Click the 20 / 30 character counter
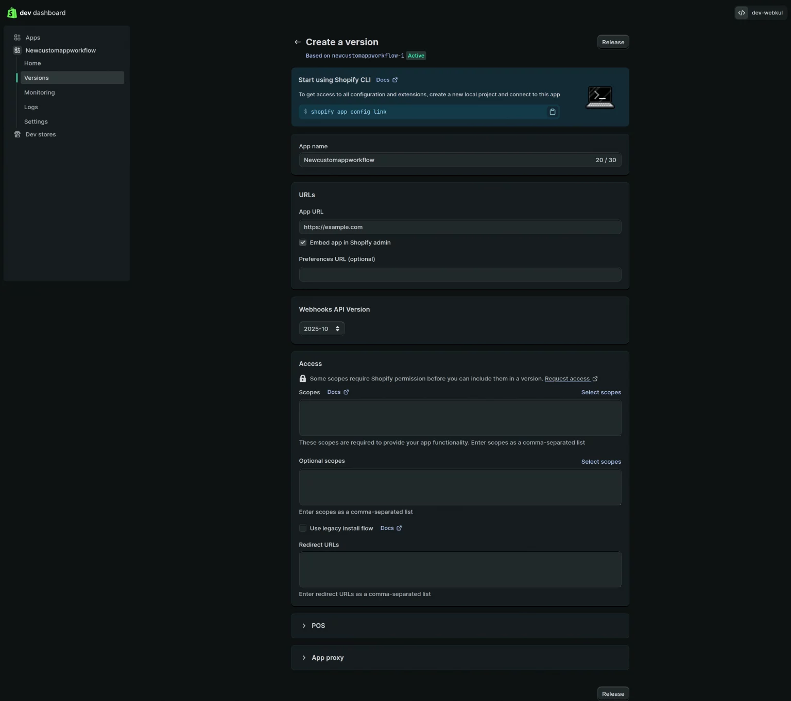 (606, 160)
